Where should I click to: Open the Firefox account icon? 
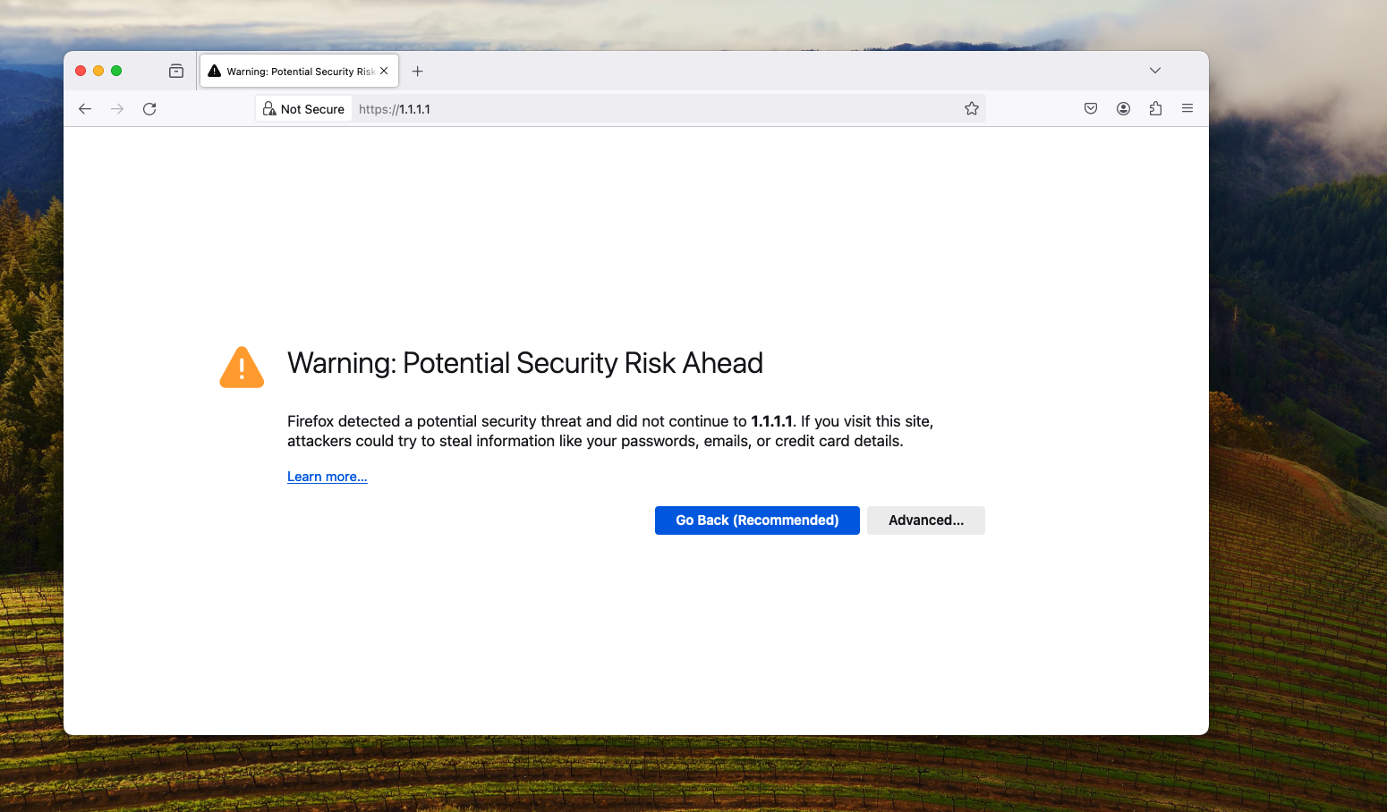(1123, 109)
